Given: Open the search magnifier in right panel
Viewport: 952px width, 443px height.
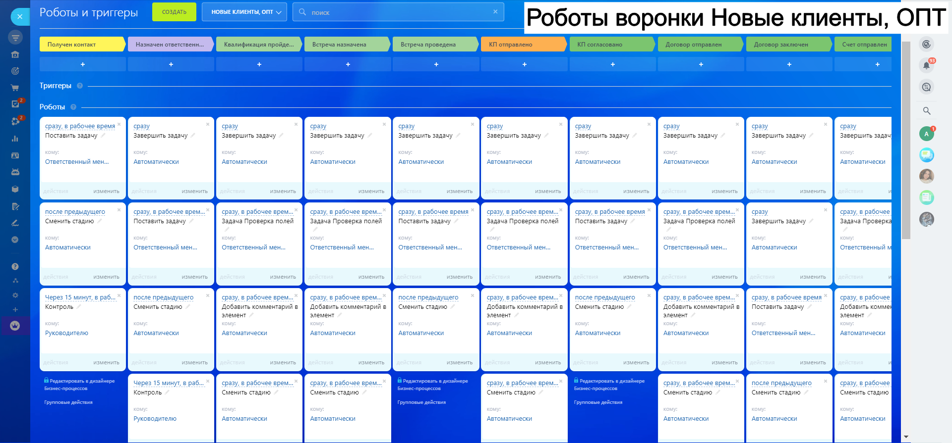Looking at the screenshot, I should [926, 111].
